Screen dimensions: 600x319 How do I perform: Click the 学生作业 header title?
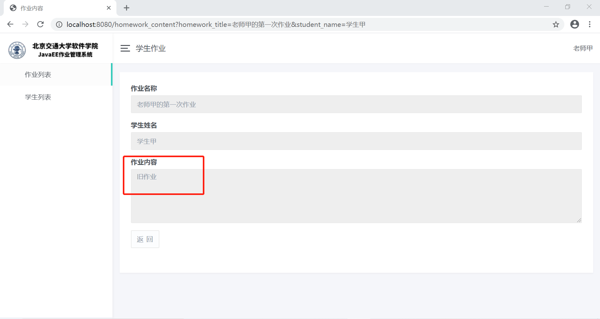(x=150, y=48)
